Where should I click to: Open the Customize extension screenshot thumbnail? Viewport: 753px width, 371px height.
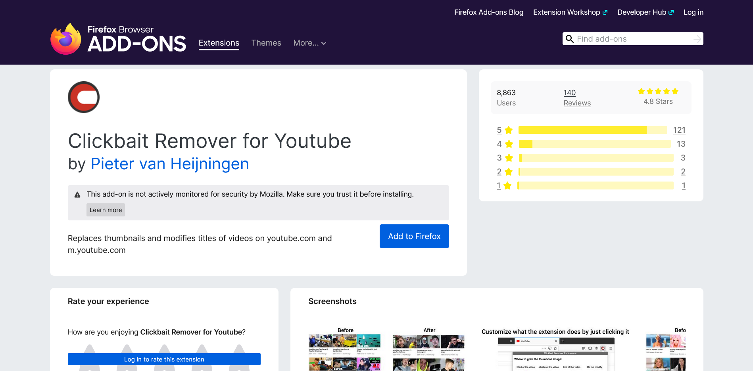click(555, 349)
